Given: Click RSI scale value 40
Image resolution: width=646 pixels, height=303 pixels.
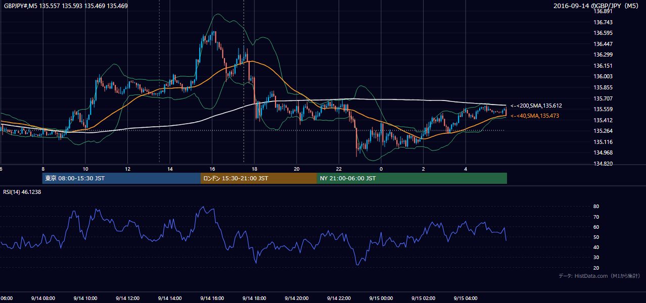Looking at the screenshot, I should click(596, 247).
